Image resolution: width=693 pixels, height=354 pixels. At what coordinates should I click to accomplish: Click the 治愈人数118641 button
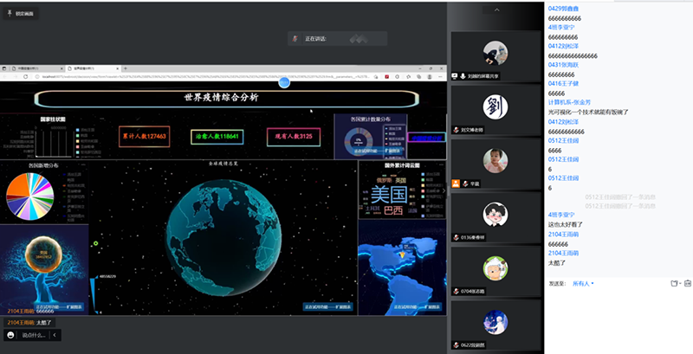(217, 137)
